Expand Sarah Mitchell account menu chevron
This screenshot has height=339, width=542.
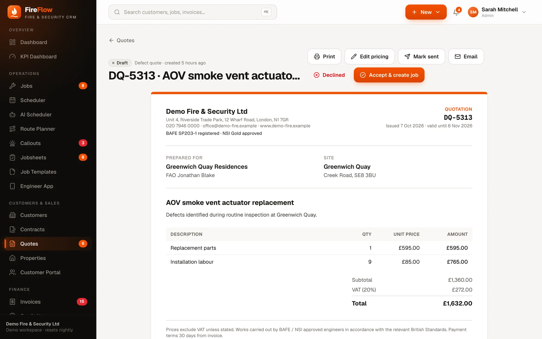[524, 12]
